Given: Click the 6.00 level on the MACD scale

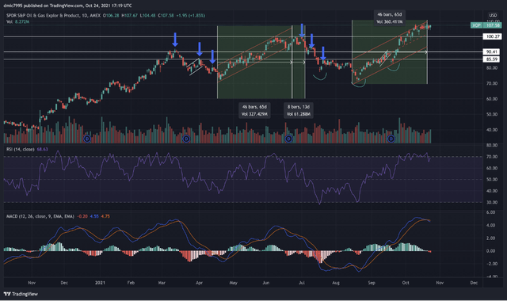Looking at the screenshot, I should (x=491, y=212).
